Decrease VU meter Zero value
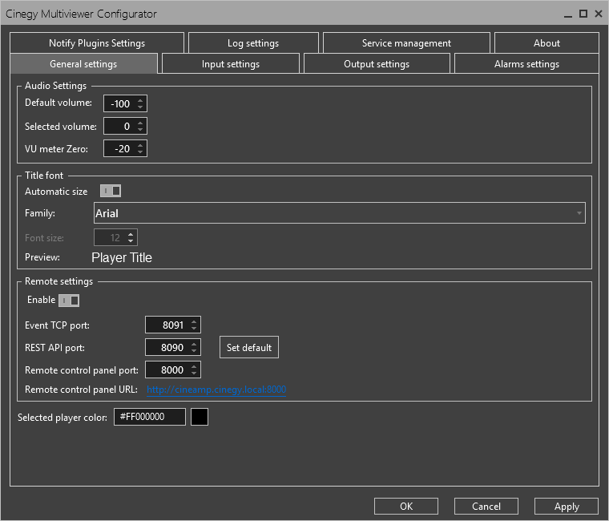609x521 pixels. point(140,152)
